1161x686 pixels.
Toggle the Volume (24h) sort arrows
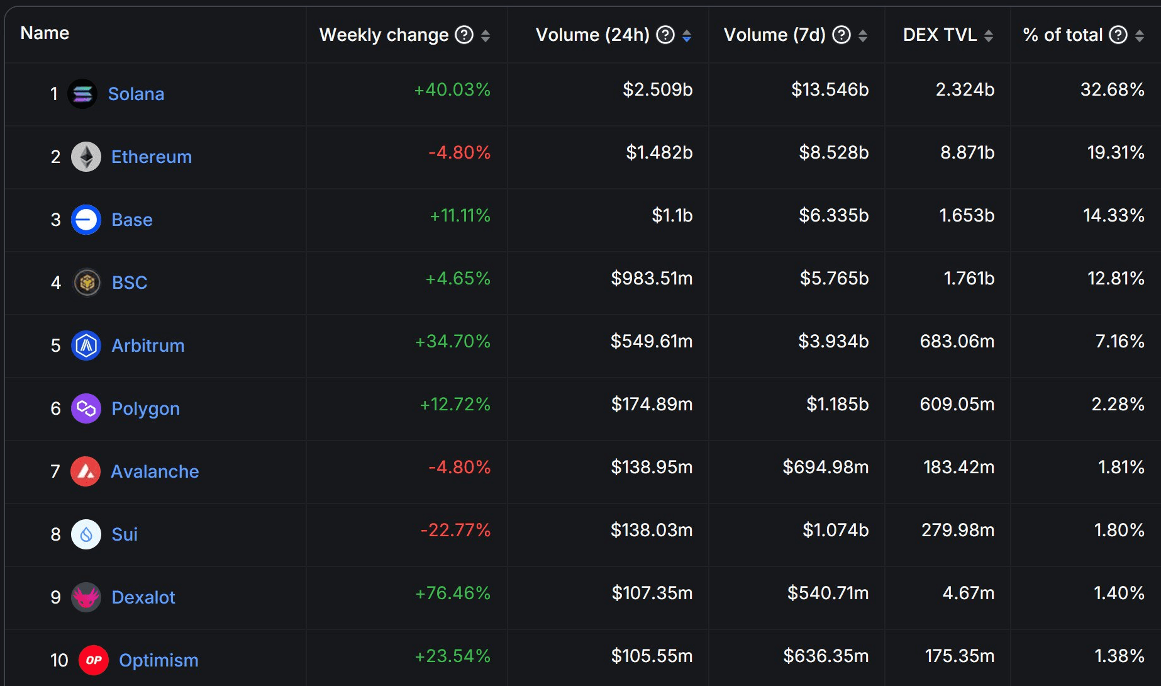point(687,35)
